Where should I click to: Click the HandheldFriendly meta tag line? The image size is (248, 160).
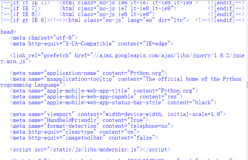79,120
